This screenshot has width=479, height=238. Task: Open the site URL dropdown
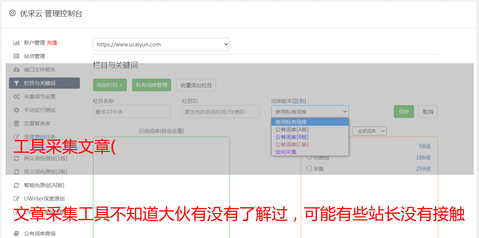pyautogui.click(x=161, y=44)
